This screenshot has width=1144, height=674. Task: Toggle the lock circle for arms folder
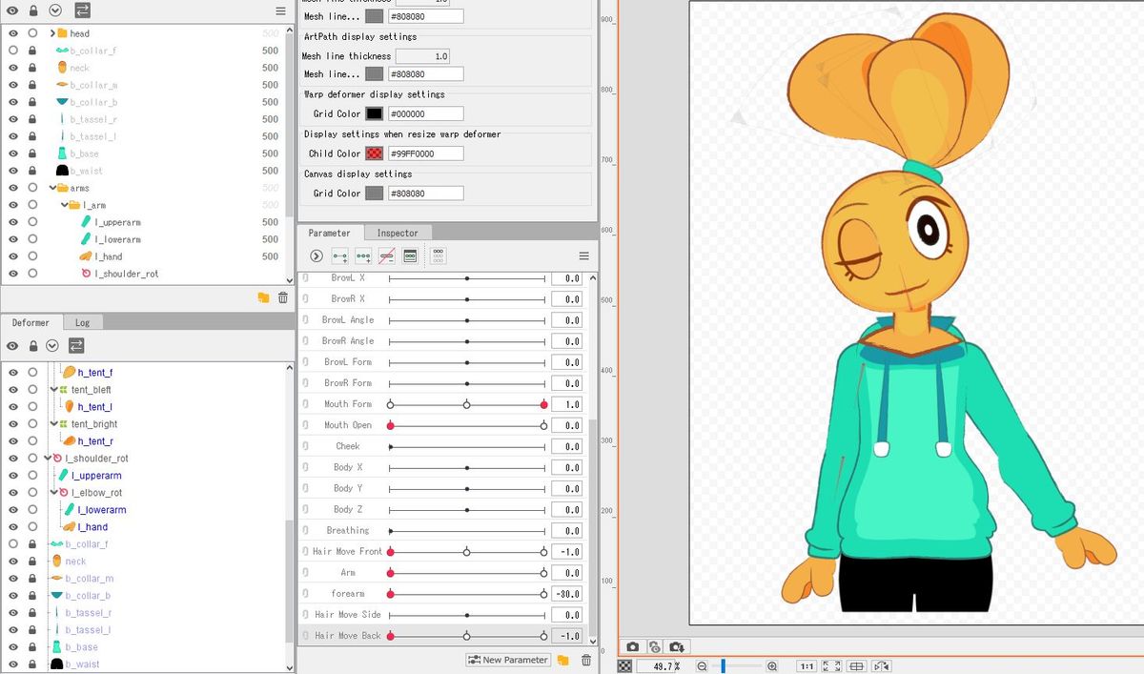(32, 188)
